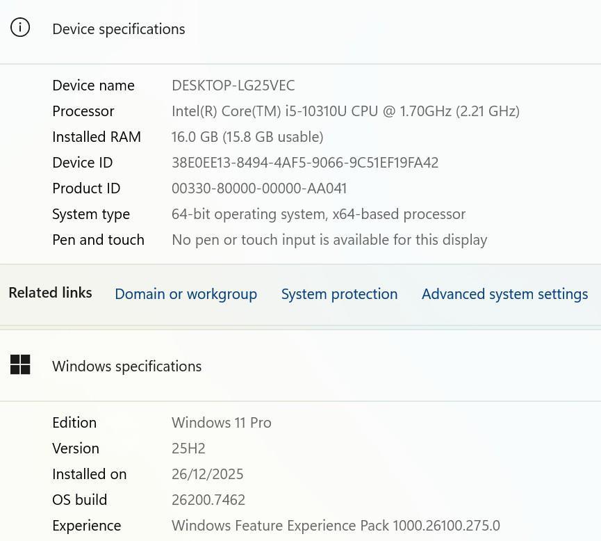Click the Related links label
The height and width of the screenshot is (541, 601).
50,293
